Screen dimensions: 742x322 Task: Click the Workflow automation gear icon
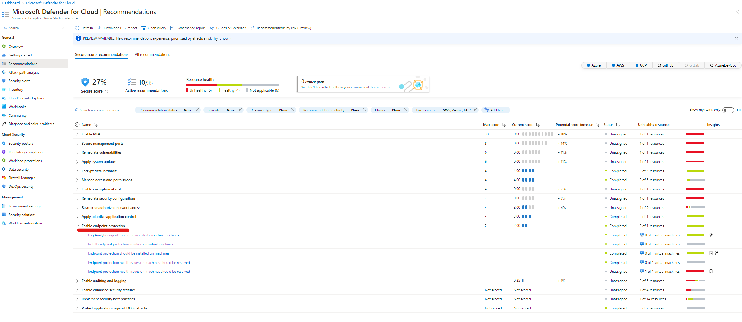(4, 223)
